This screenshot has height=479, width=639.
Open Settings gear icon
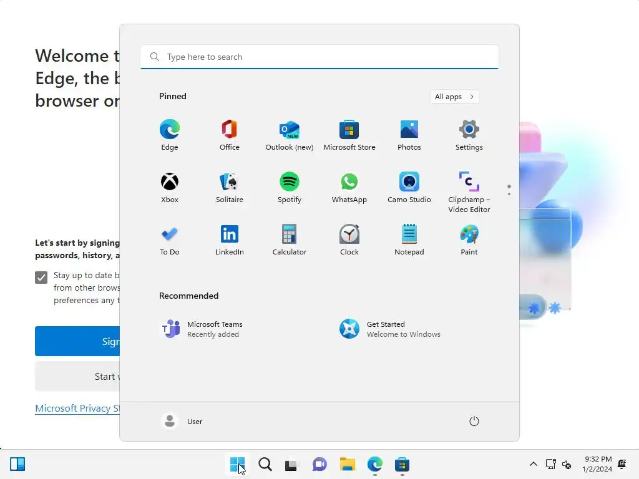tap(469, 135)
